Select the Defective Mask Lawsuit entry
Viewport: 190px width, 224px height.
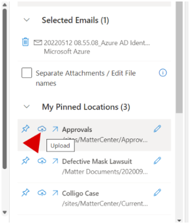(97, 162)
